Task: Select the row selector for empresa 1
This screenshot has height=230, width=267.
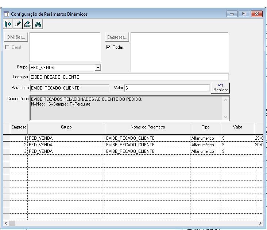Action: pyautogui.click(x=7, y=138)
